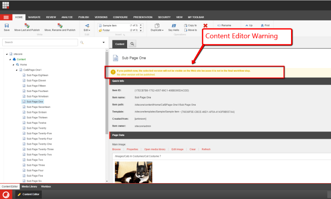331x199 pixels.
Task: Open the MY TOOLBAR ribbon tab
Action: (x=196, y=17)
